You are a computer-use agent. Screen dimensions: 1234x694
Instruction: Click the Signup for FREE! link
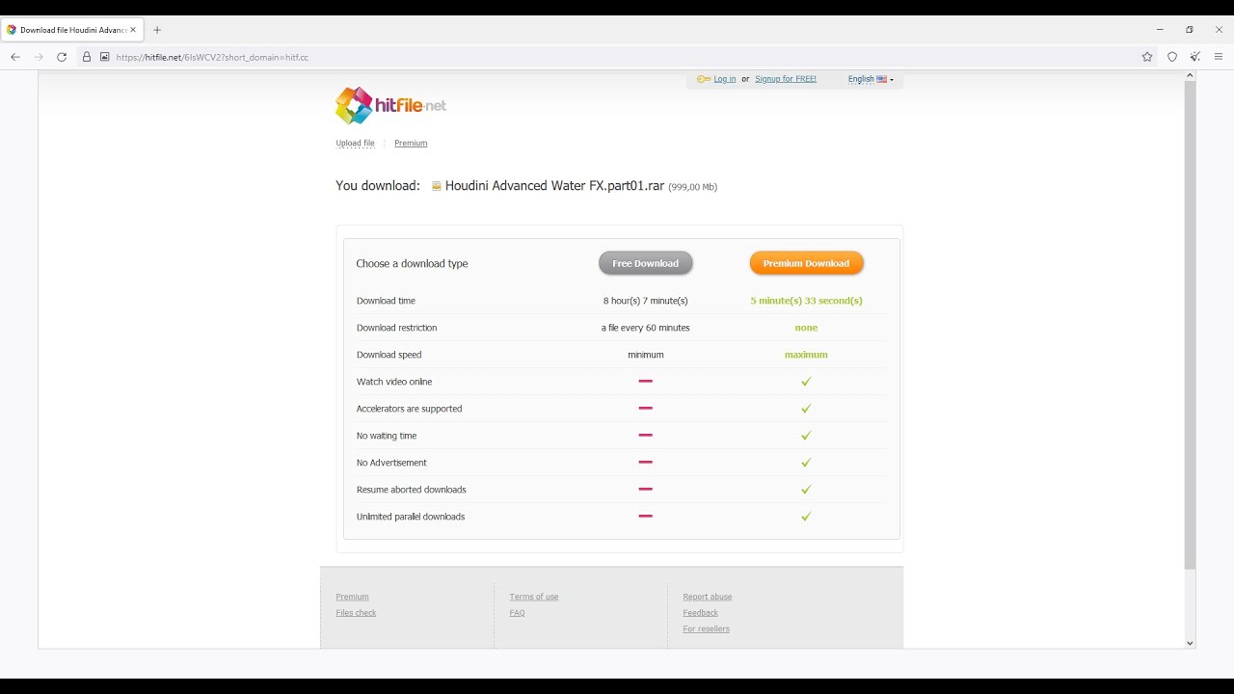786,79
